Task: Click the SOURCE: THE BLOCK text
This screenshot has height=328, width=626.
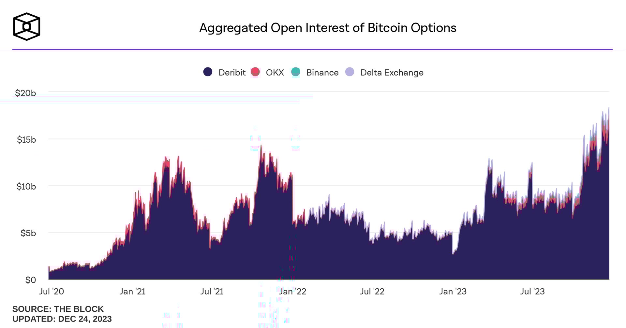Action: pyautogui.click(x=58, y=309)
